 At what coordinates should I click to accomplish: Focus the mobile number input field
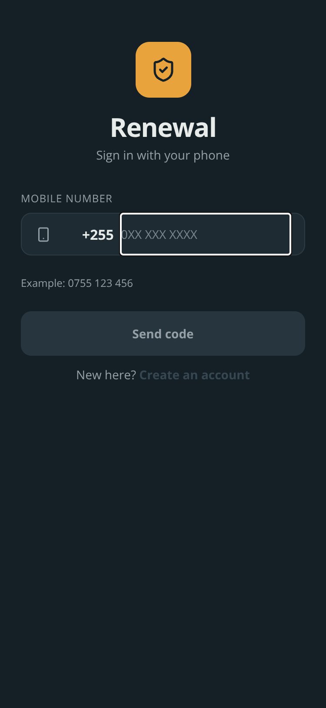click(205, 234)
